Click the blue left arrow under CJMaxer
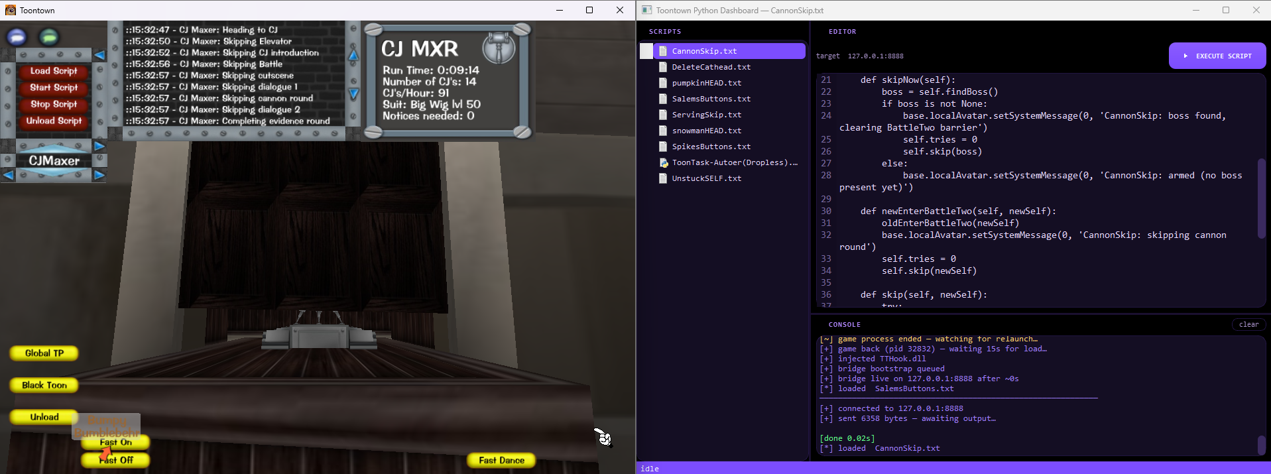Screen dimensions: 1271x474 (x=8, y=175)
